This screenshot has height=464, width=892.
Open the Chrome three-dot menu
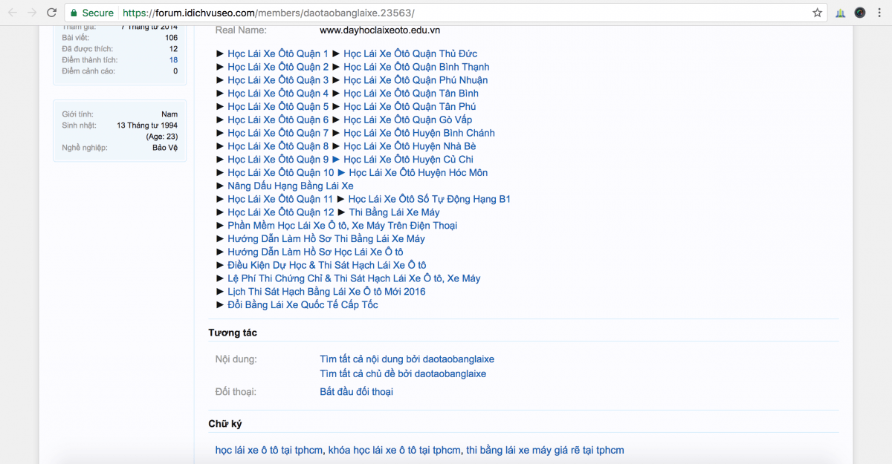(x=880, y=13)
